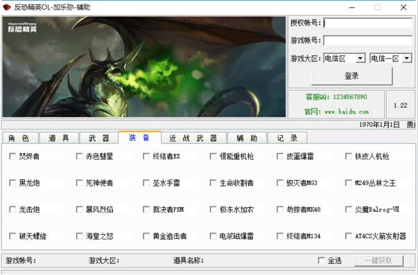Open the 记录 tab
This screenshot has height=275, width=418.
tap(287, 138)
